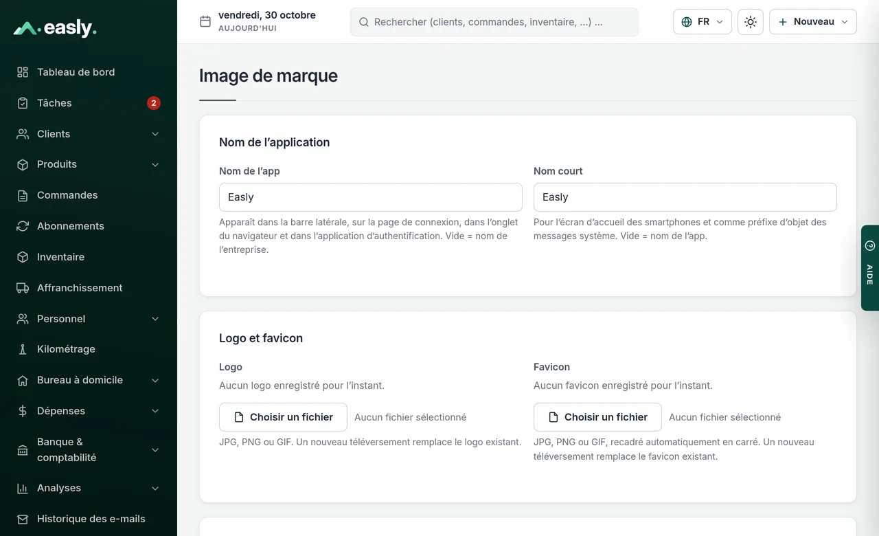
Task: Open the FR language dropdown
Action: pyautogui.click(x=703, y=22)
